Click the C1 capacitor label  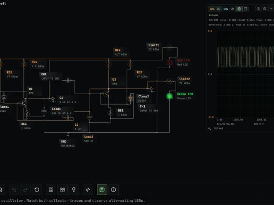pos(68,100)
